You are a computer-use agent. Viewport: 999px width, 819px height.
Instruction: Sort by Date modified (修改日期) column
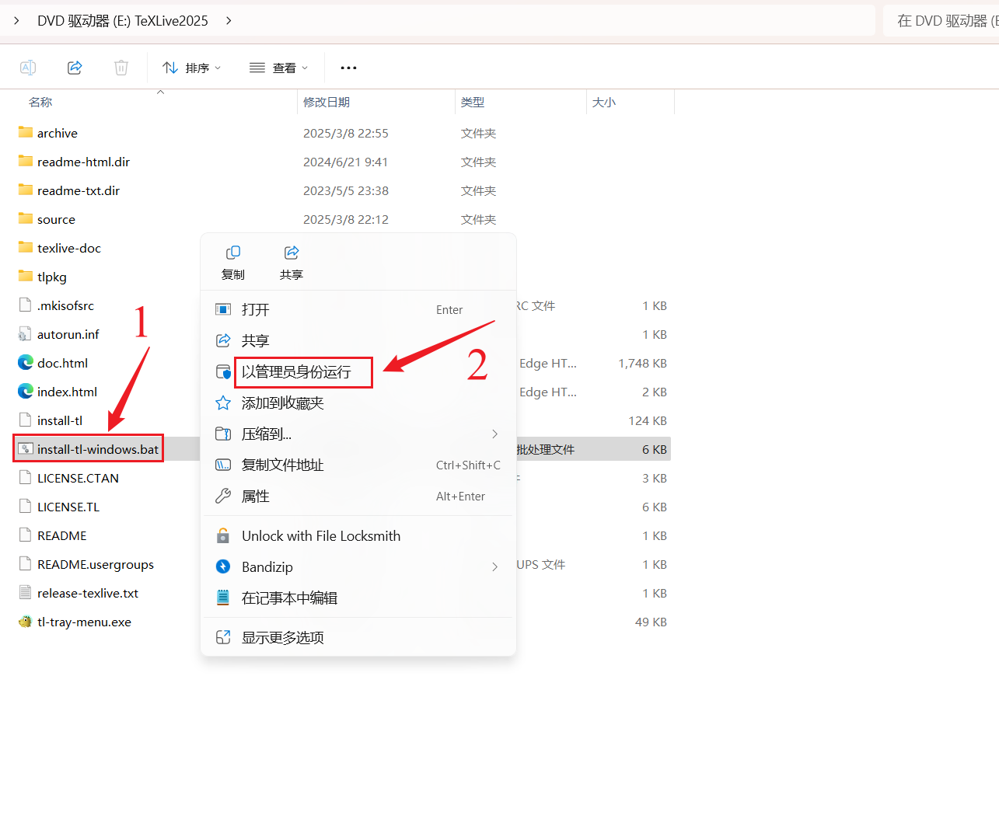coord(327,102)
